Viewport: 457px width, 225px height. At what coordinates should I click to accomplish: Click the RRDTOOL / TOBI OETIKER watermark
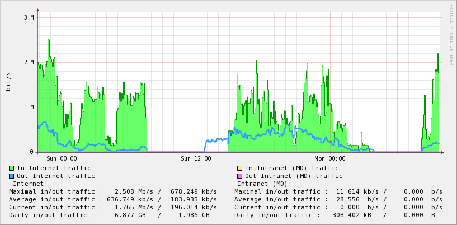pos(451,35)
